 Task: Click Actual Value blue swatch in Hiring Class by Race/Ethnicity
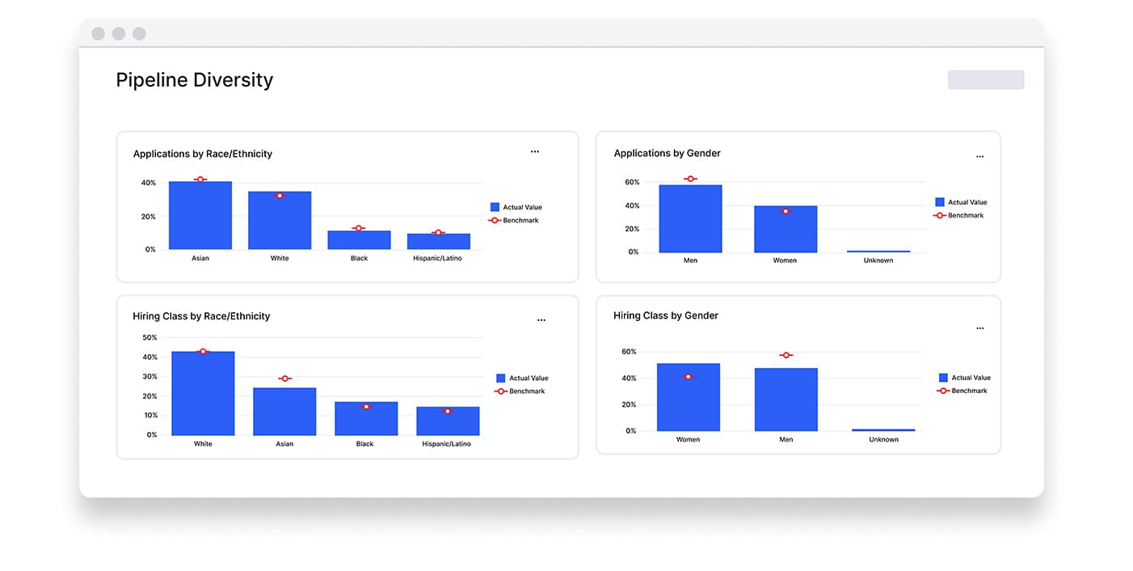[x=500, y=379]
